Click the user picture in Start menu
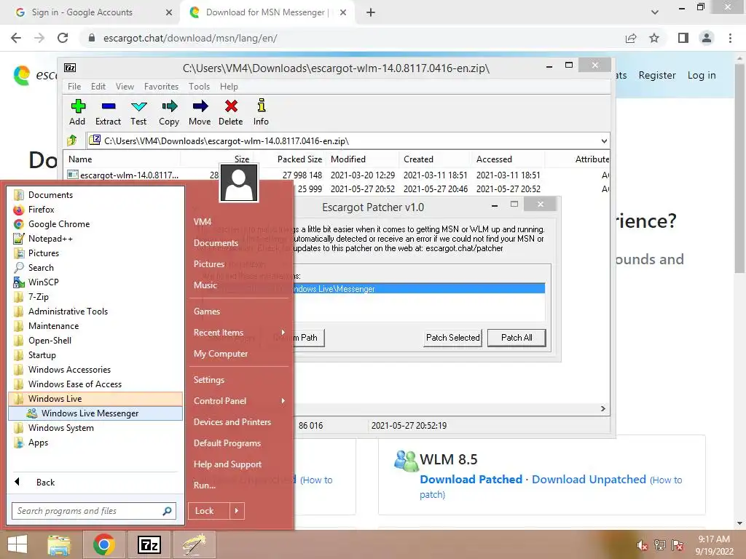Screen dimensions: 746x559 (x=239, y=183)
